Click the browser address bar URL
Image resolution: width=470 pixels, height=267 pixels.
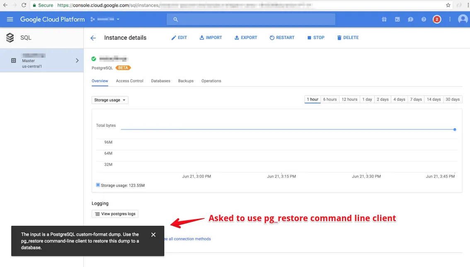pos(184,5)
